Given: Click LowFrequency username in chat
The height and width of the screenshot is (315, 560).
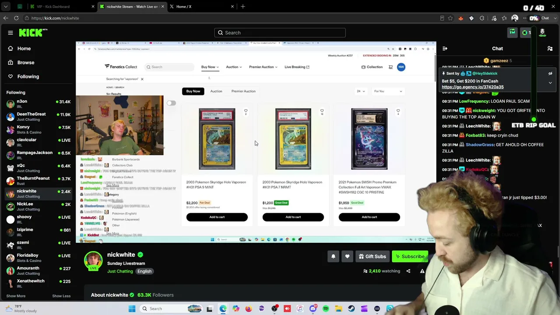Looking at the screenshot, I should pos(474,101).
